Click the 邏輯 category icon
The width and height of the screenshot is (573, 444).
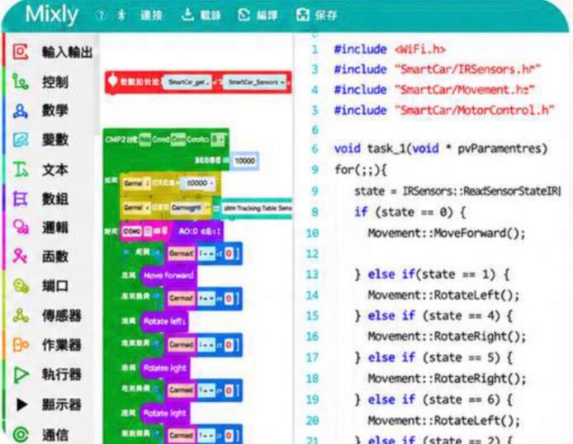tap(21, 227)
